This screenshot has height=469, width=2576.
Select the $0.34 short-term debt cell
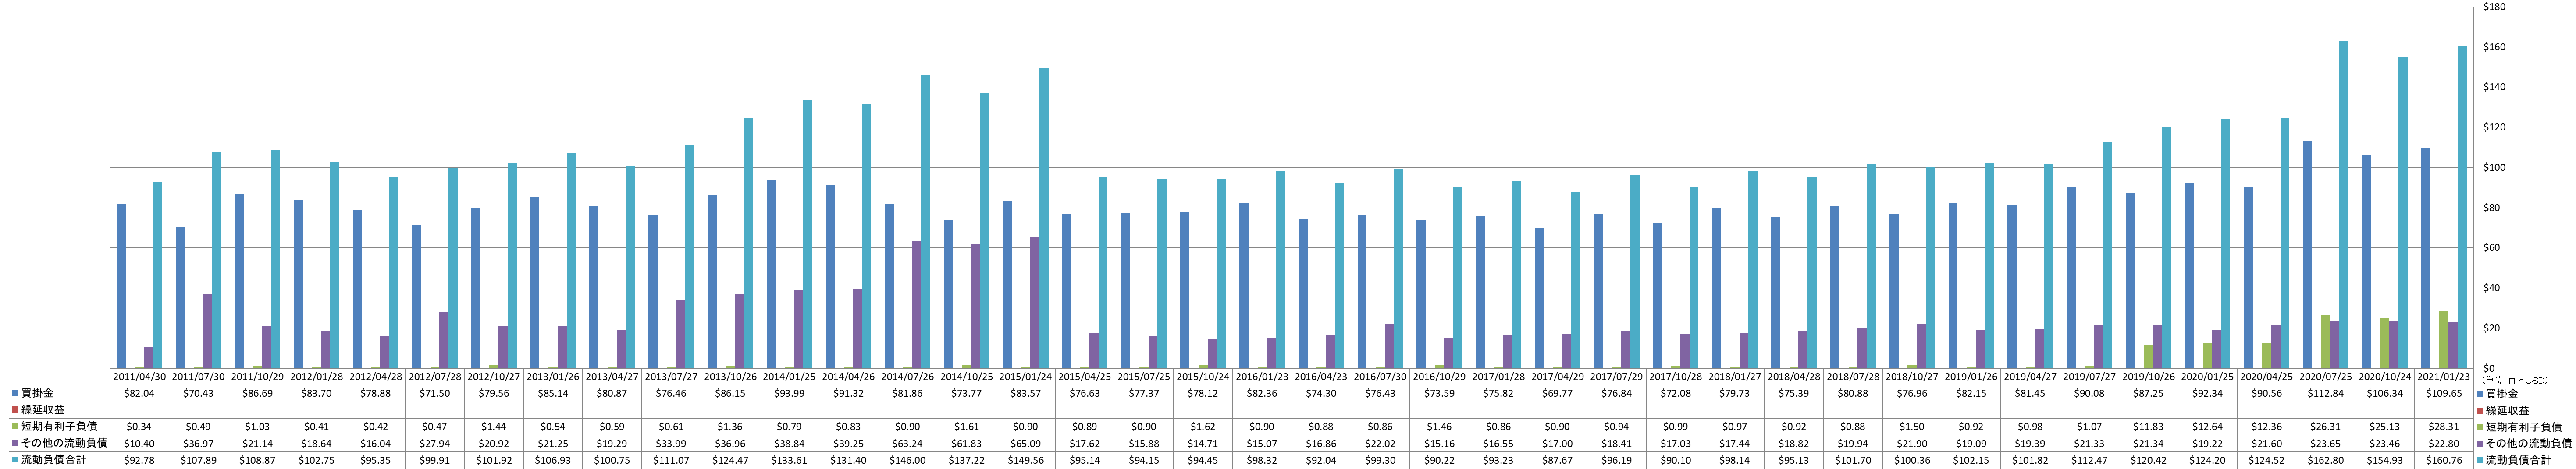pos(139,426)
